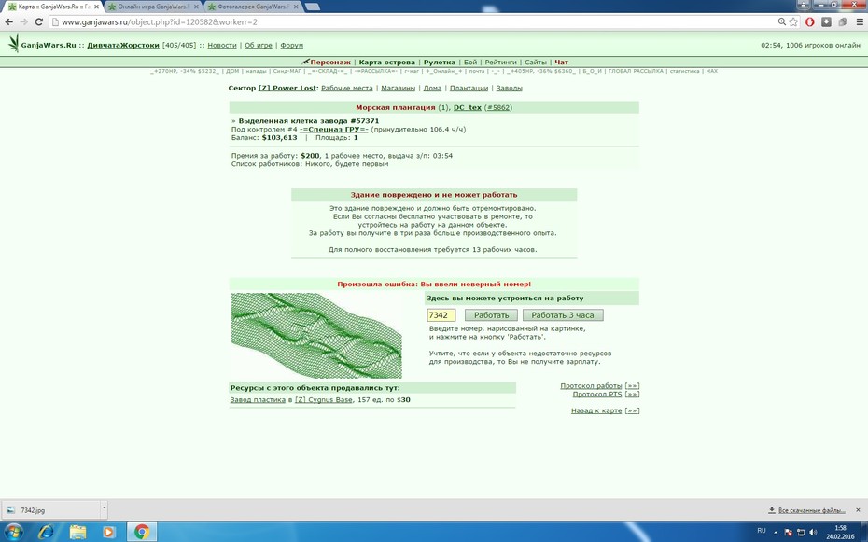This screenshot has height=542, width=868.
Task: Click the Работать button
Action: 491,315
